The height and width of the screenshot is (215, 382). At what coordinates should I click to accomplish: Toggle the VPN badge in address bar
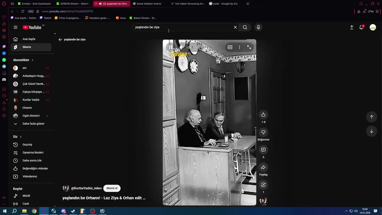coord(31,11)
